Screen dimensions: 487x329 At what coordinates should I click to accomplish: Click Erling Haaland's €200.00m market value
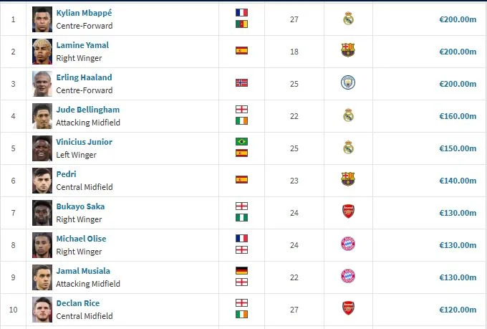click(x=458, y=84)
